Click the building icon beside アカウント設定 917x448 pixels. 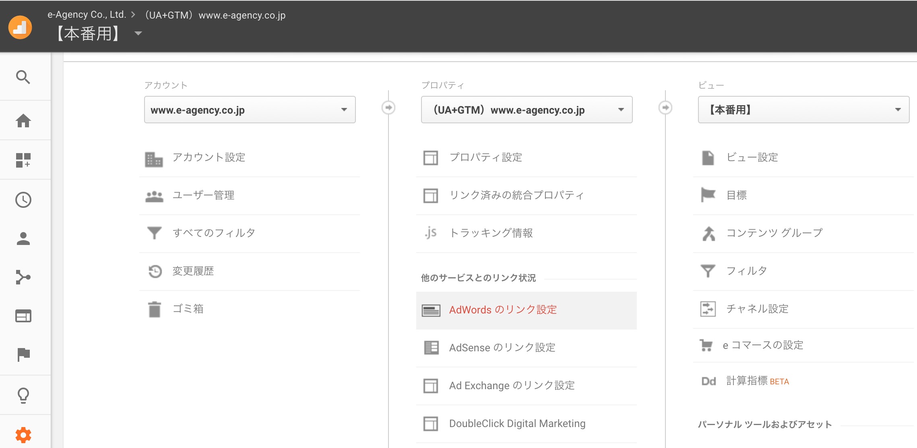click(x=154, y=159)
